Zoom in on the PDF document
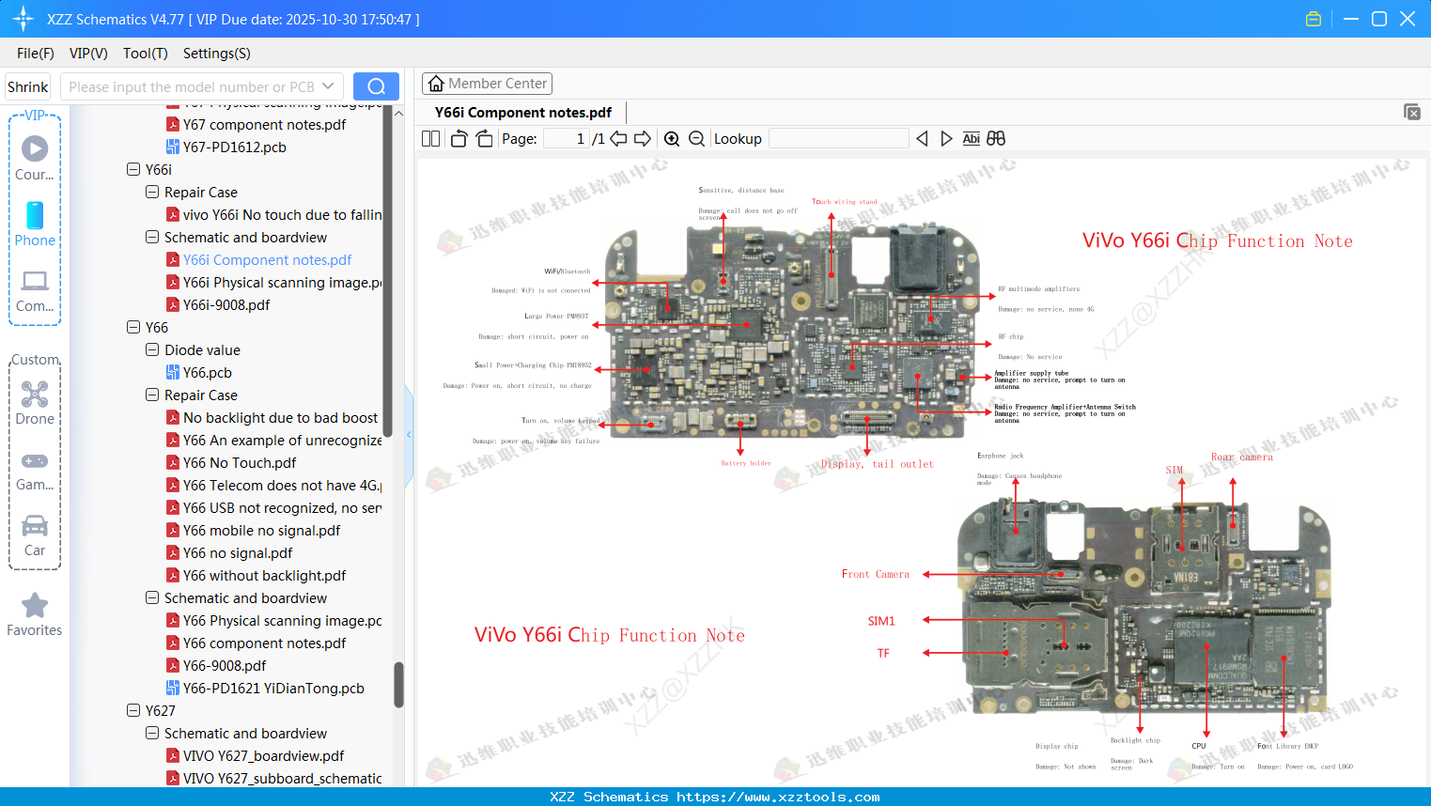This screenshot has width=1431, height=806. [x=673, y=138]
